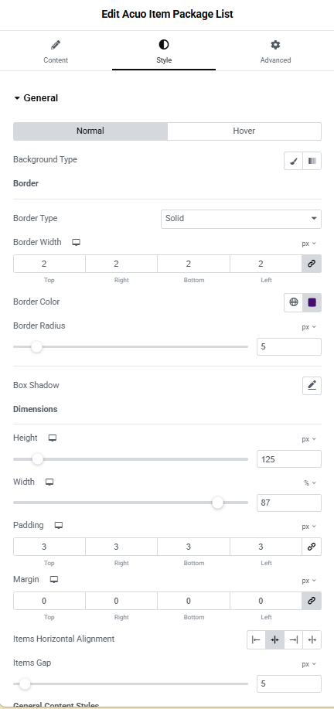
Task: Click the global color globe icon
Action: (x=293, y=302)
